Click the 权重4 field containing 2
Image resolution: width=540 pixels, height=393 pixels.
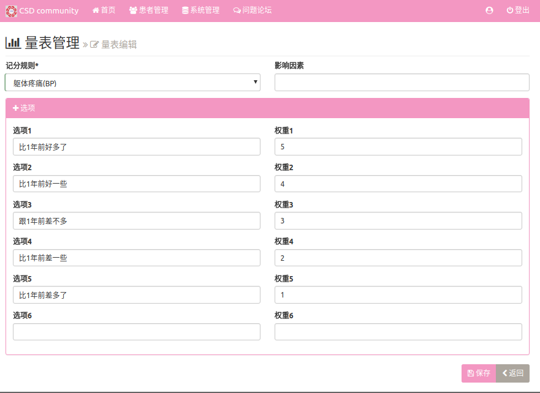[398, 258]
